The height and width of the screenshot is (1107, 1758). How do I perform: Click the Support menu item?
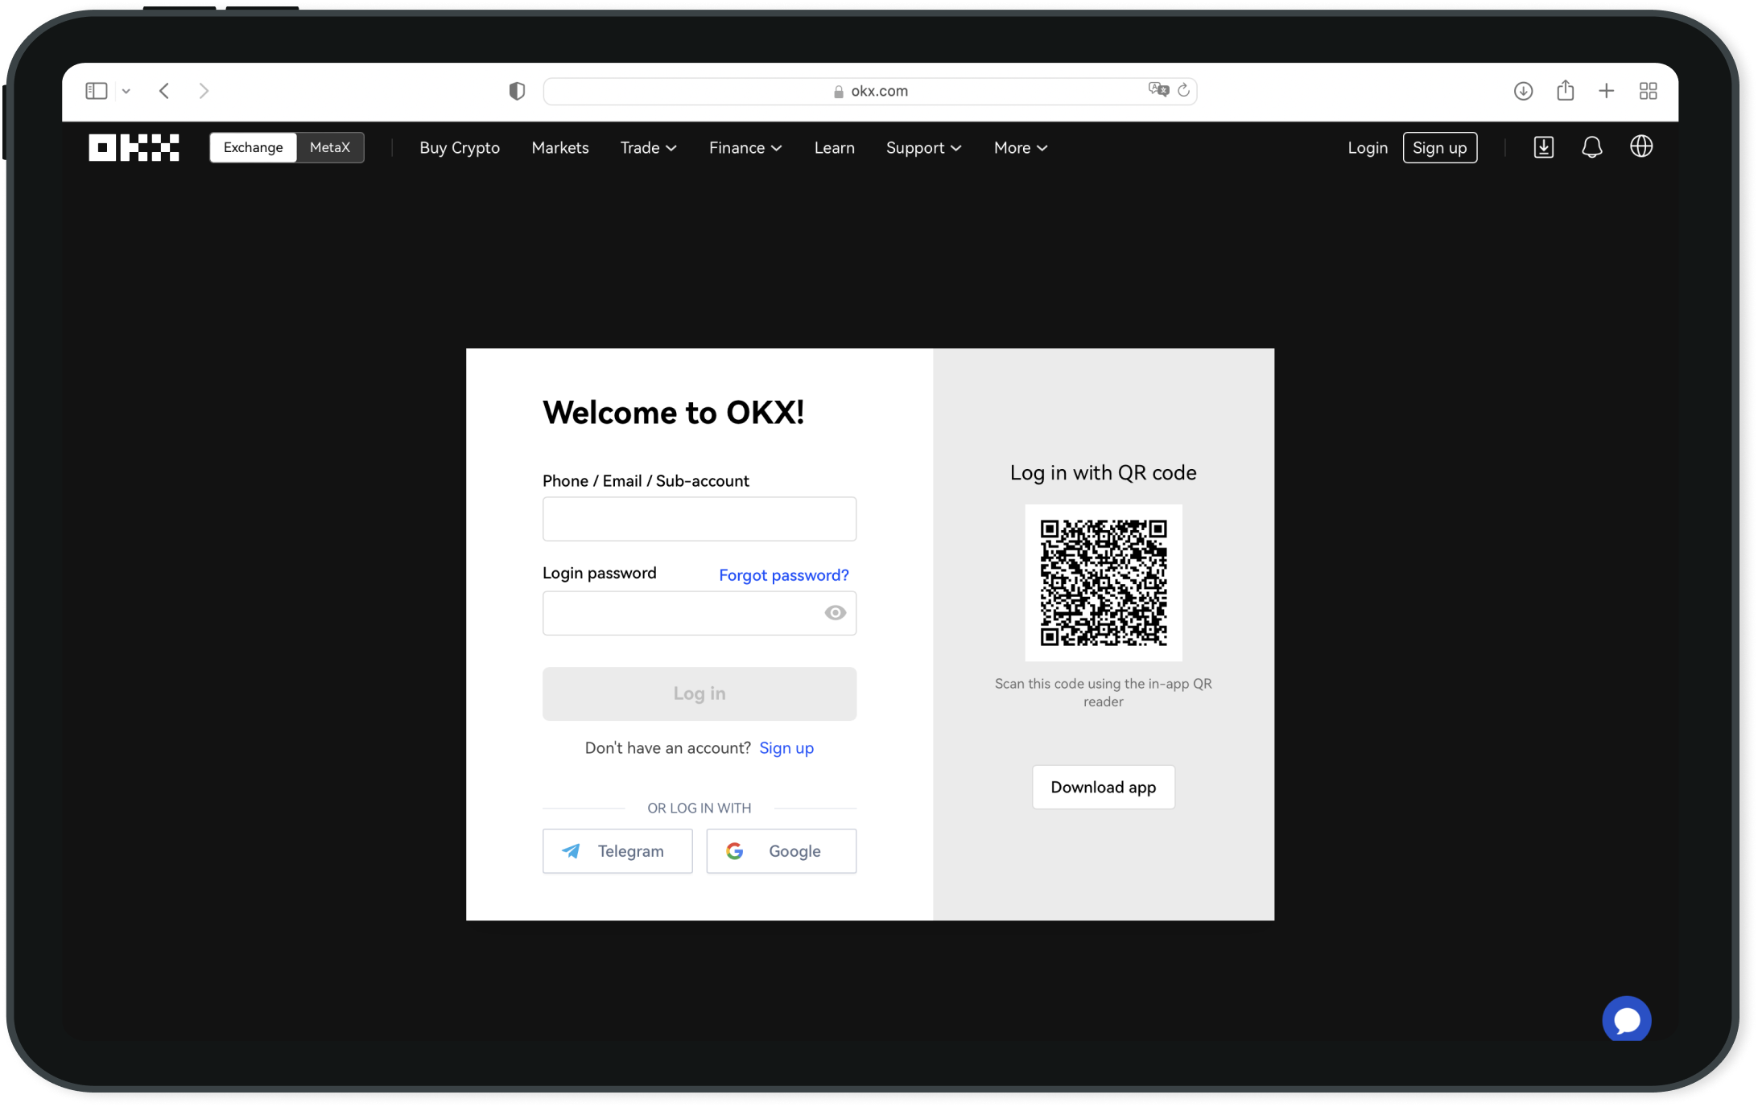pos(922,146)
